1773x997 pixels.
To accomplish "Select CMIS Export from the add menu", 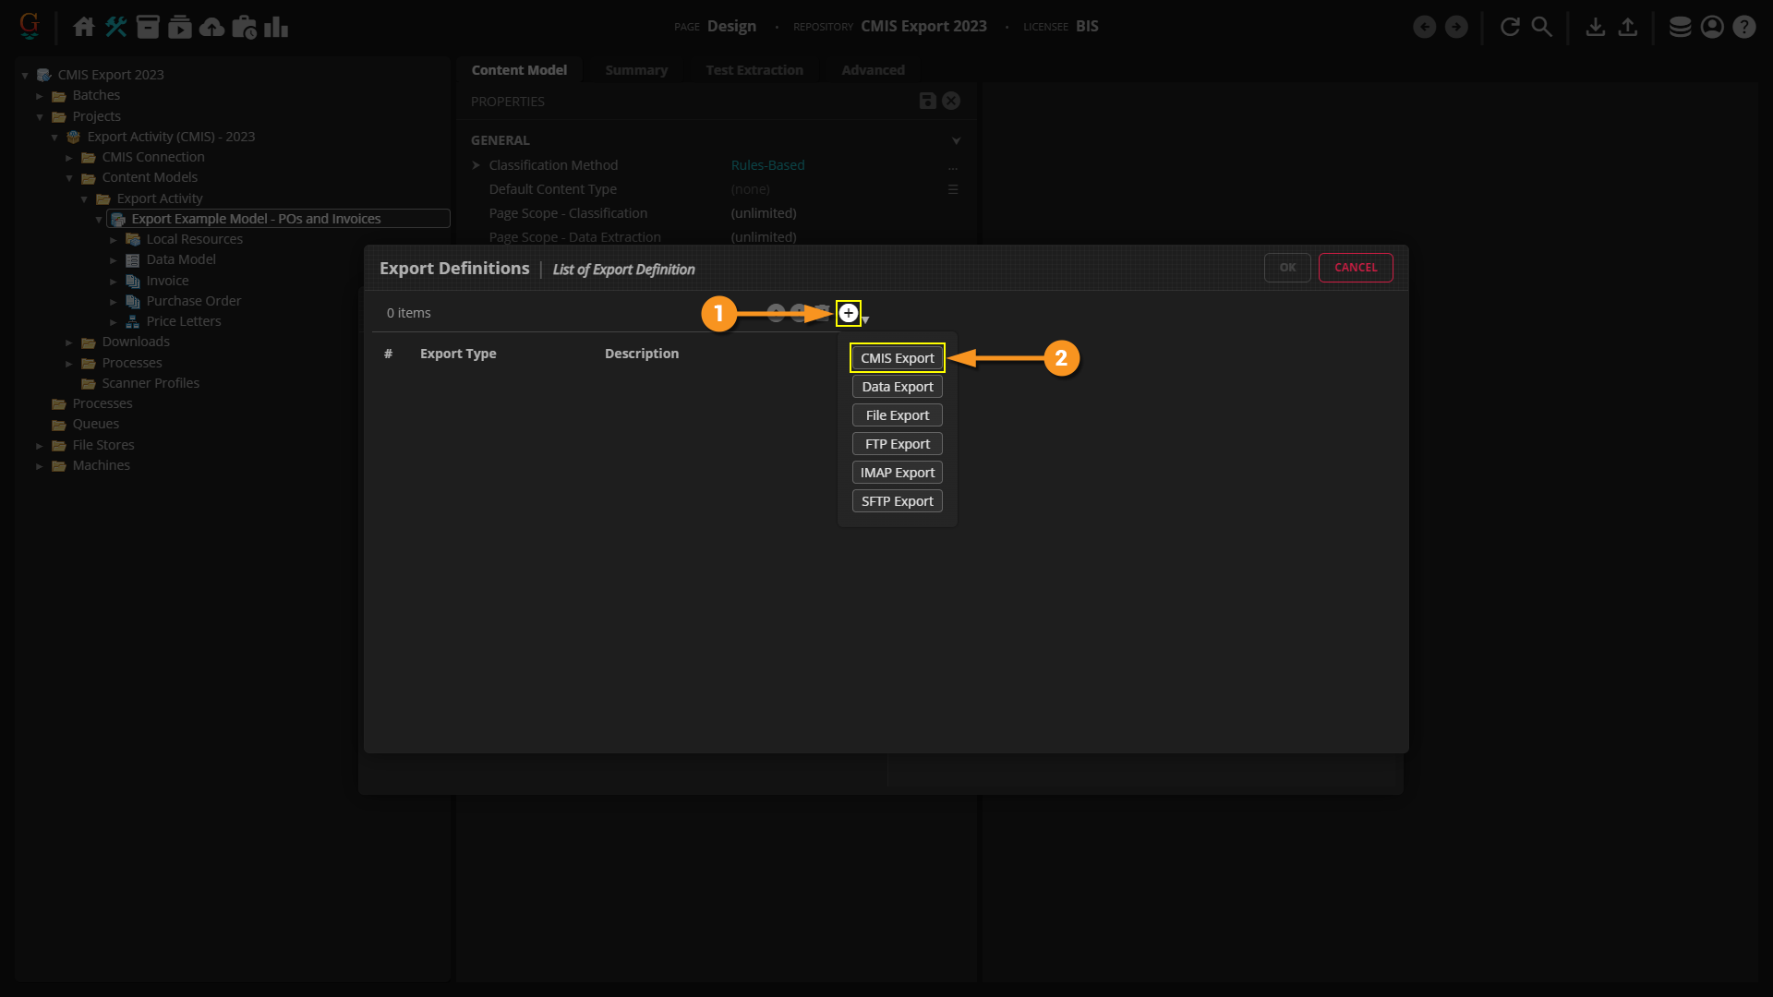I will pos(897,358).
